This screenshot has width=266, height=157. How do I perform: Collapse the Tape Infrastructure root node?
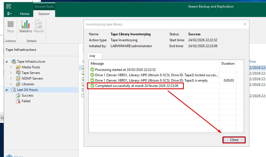click(x=7, y=62)
